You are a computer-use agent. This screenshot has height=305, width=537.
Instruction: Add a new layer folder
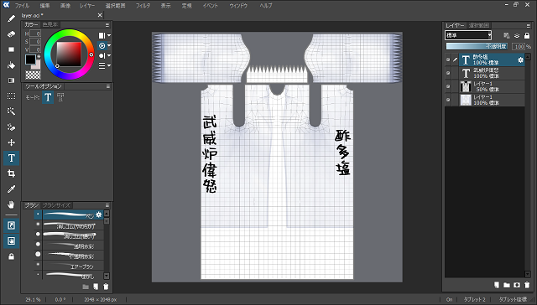click(507, 285)
